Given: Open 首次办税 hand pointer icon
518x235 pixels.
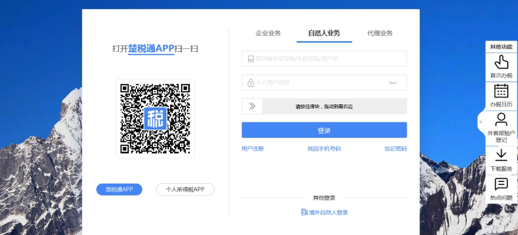Looking at the screenshot, I should click(501, 62).
